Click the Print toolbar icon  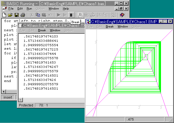(23, 15)
